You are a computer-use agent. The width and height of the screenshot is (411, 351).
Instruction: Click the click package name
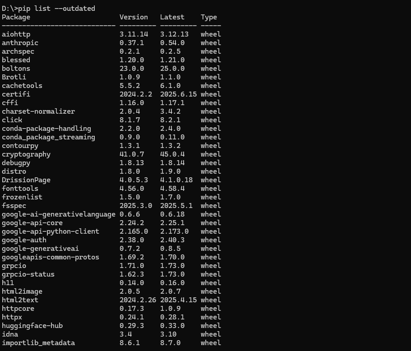12,120
